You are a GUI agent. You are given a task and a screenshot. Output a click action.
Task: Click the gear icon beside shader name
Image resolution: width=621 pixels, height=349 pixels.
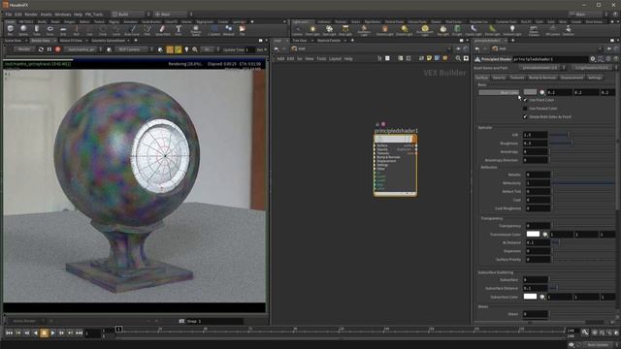pyautogui.click(x=593, y=59)
